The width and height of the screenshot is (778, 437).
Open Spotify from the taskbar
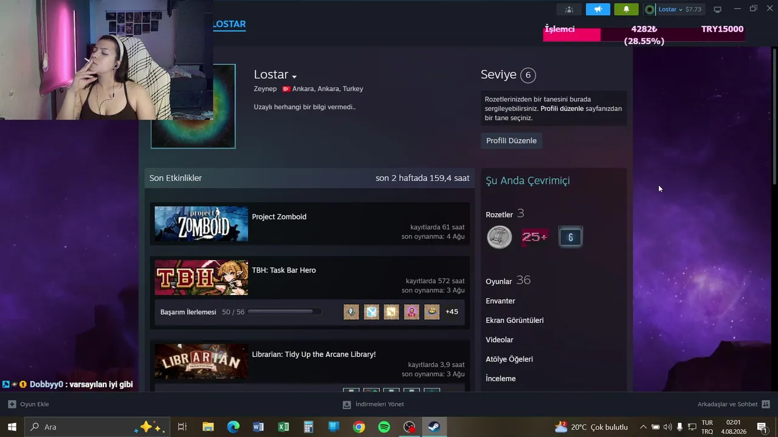(384, 427)
